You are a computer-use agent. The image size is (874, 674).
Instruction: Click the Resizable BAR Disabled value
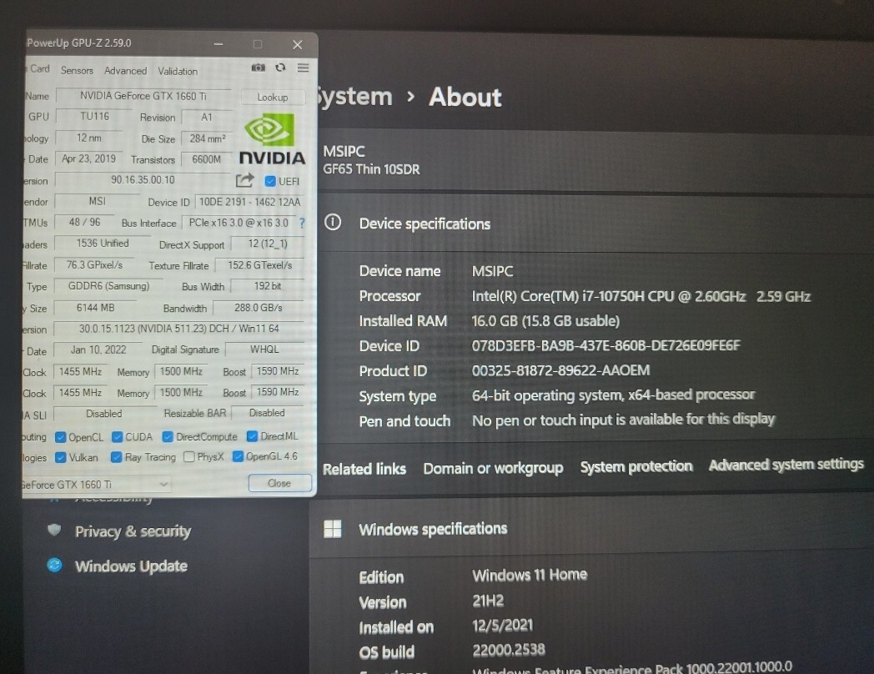267,413
